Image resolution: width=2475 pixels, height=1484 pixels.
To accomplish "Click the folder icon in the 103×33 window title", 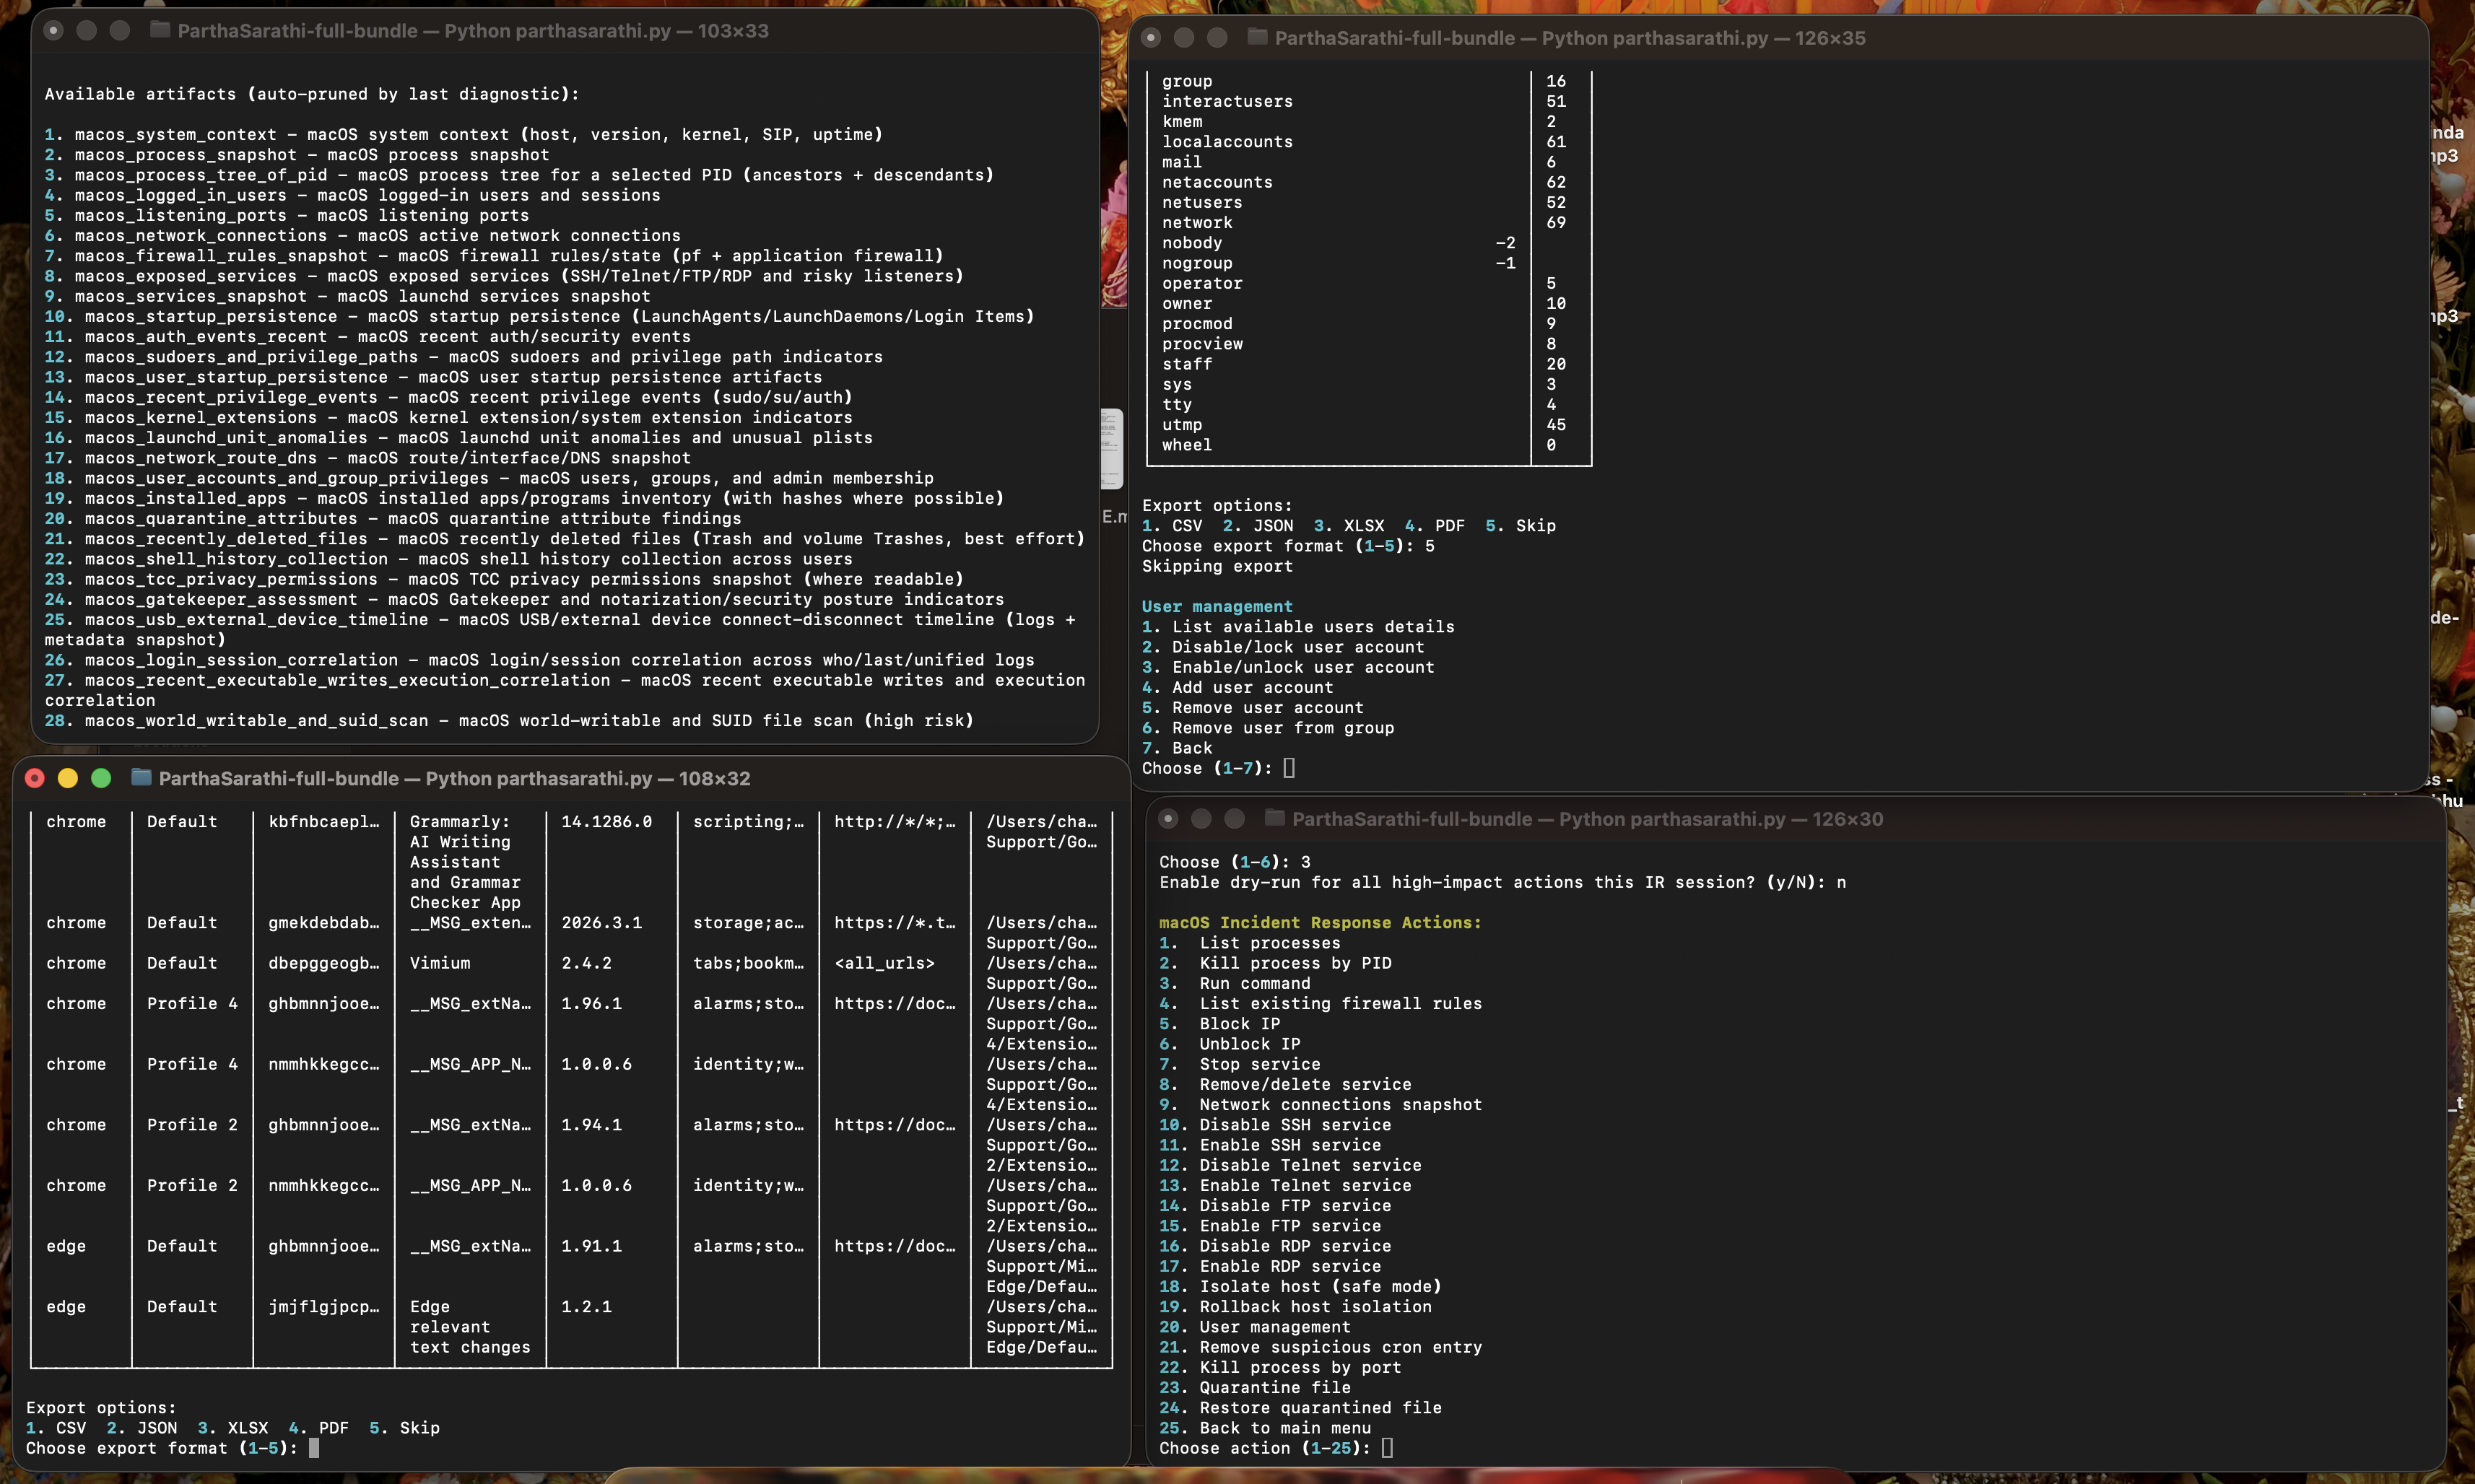I will tap(159, 30).
